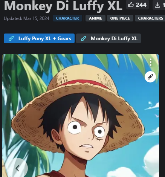Click the 244 likes button
This screenshot has height=177, width=165.
coord(137,5)
